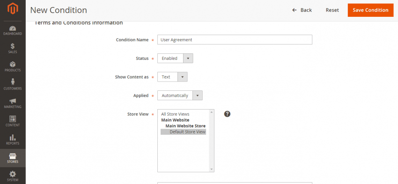Go back using the Back button

pyautogui.click(x=302, y=10)
